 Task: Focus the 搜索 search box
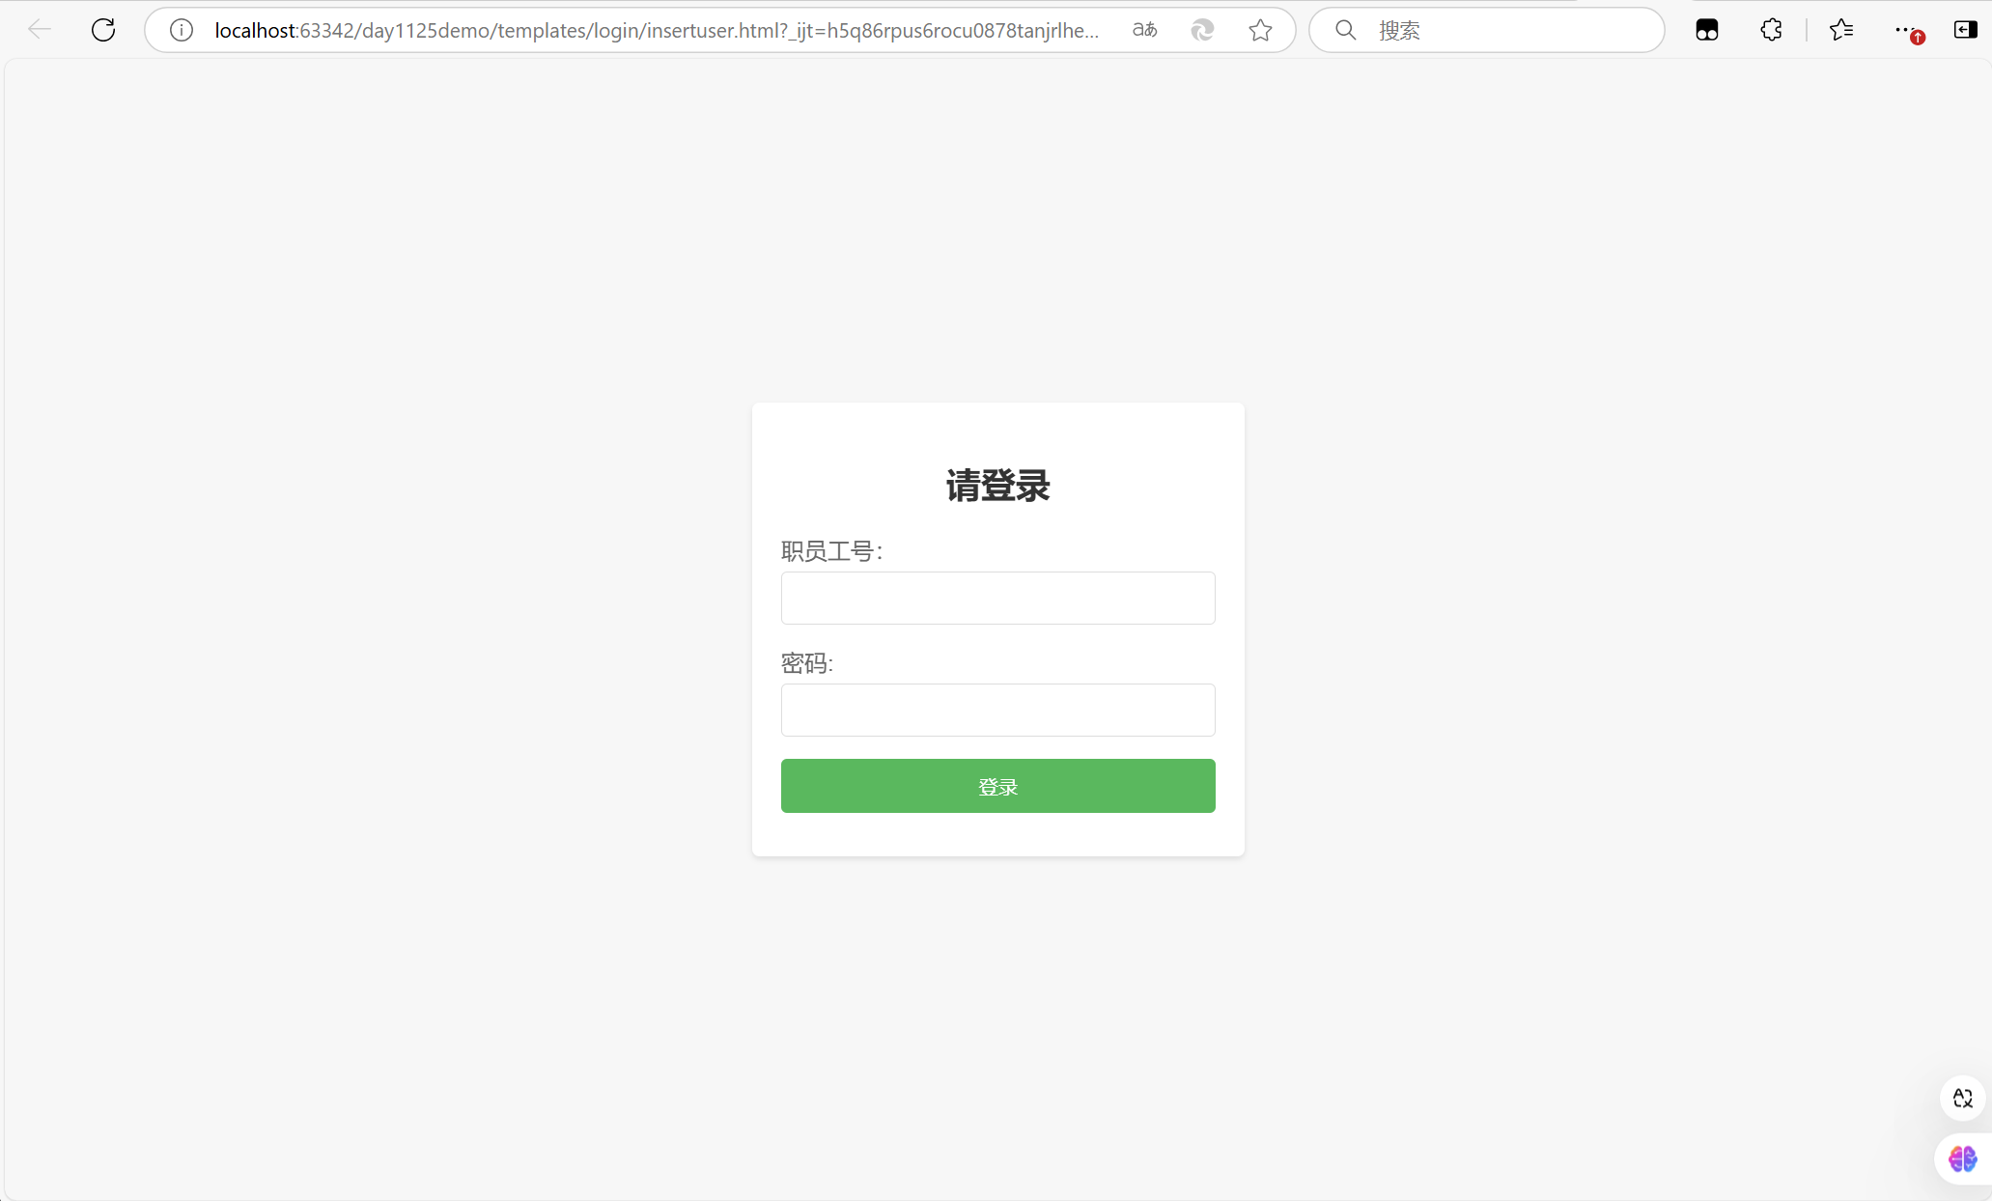1506,30
